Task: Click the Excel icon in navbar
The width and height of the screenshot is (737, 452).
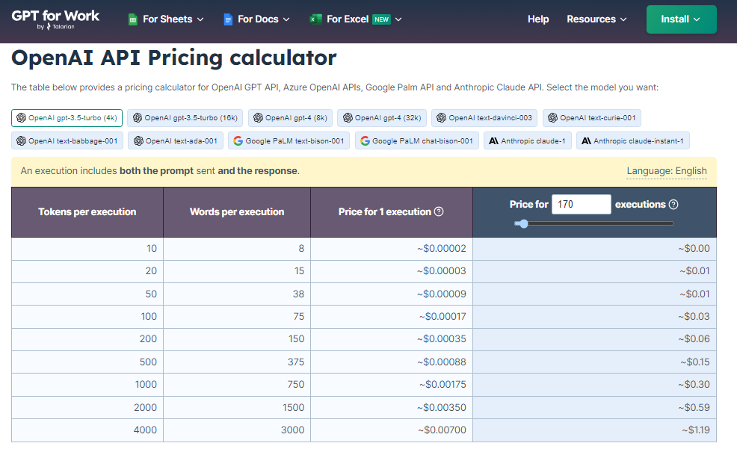Action: [315, 19]
